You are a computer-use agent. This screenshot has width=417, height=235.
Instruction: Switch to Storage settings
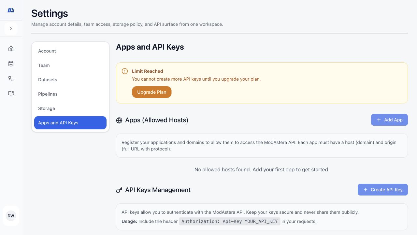click(x=70, y=108)
